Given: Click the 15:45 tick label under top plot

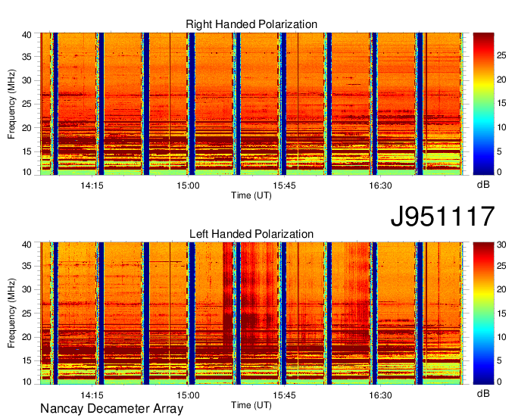Looking at the screenshot, I should tap(284, 186).
